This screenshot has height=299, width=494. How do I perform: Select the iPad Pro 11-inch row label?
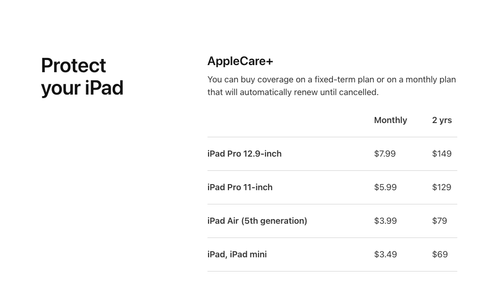(240, 187)
